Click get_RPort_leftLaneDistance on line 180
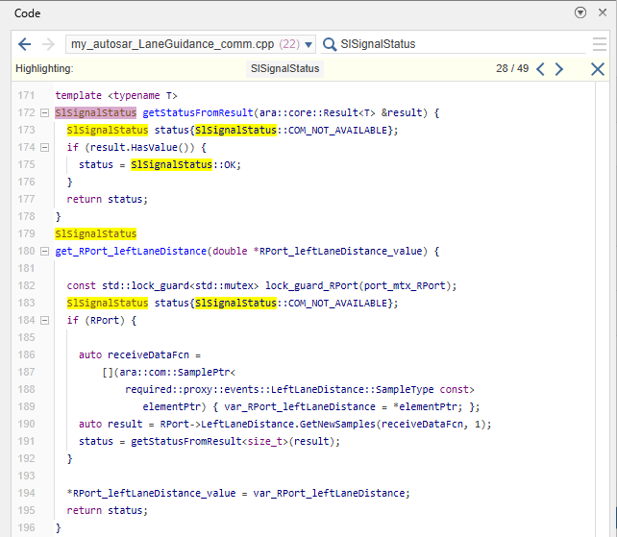 click(x=131, y=251)
